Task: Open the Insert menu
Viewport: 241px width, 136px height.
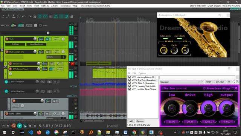Action: click(22, 6)
